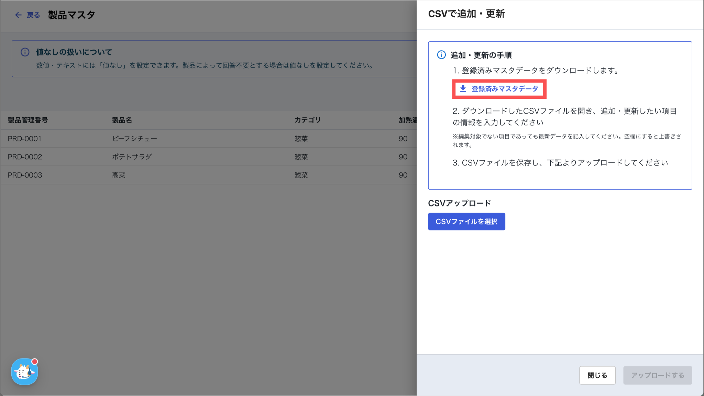
Task: Click the download icon for registered master data
Action: 463,89
